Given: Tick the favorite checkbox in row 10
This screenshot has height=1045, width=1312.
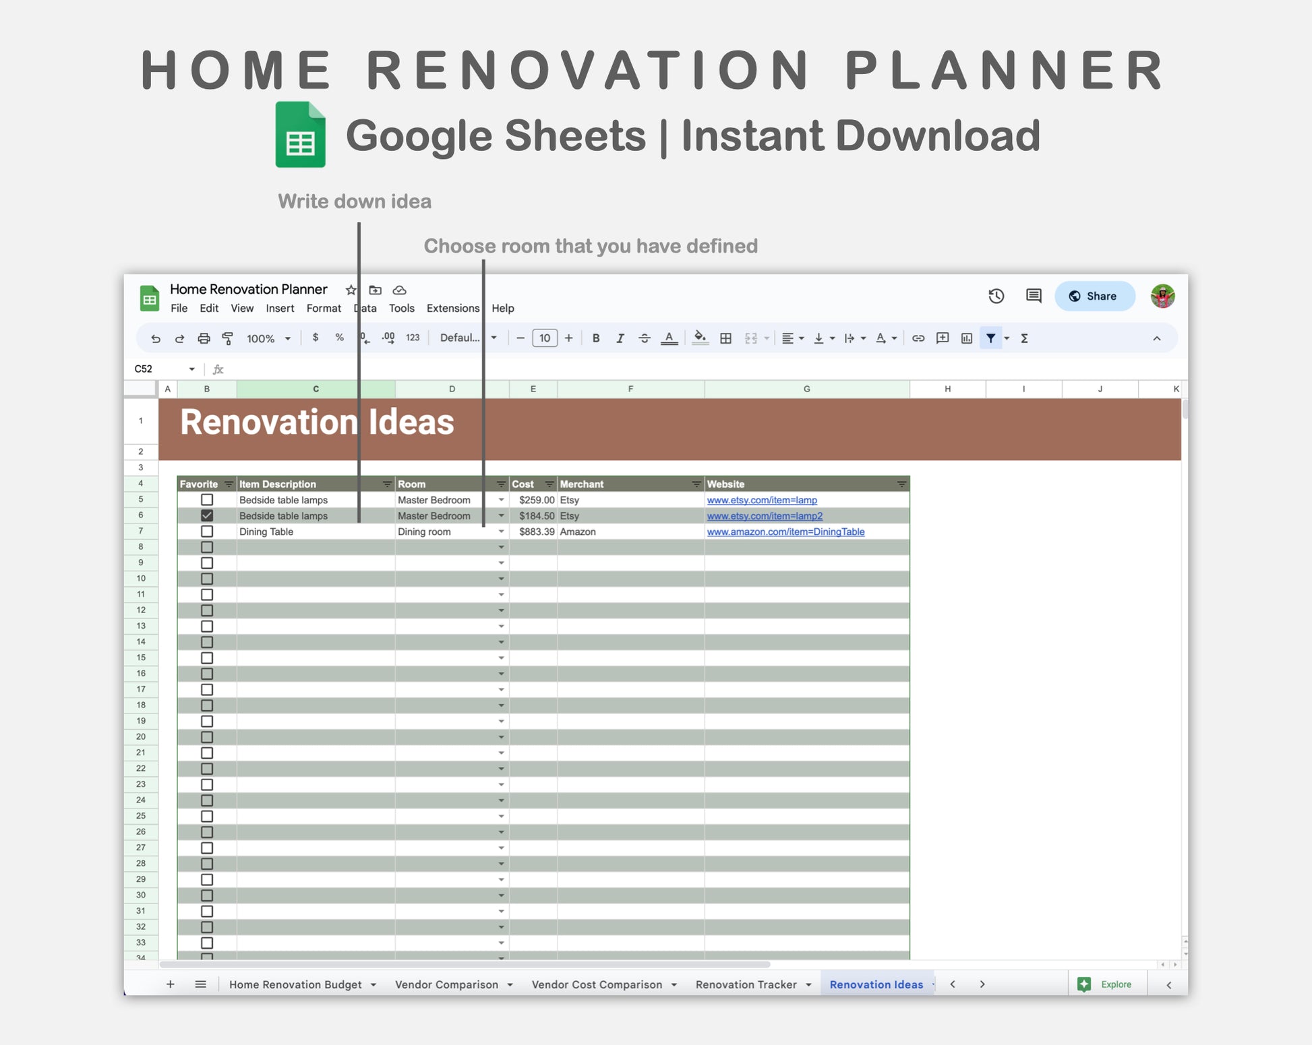Looking at the screenshot, I should pos(207,579).
